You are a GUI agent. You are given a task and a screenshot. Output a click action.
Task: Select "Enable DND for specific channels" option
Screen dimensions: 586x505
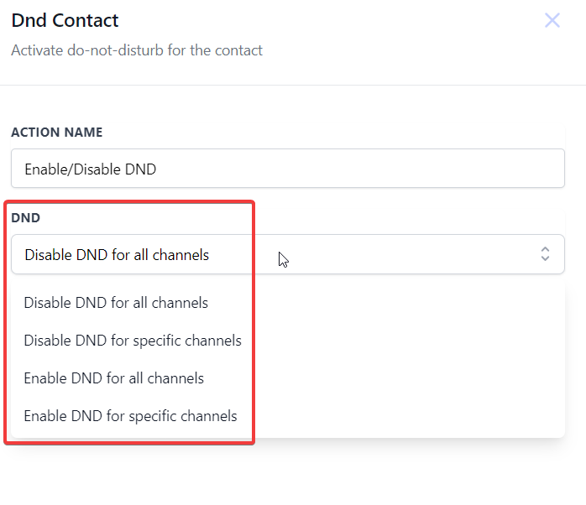130,416
